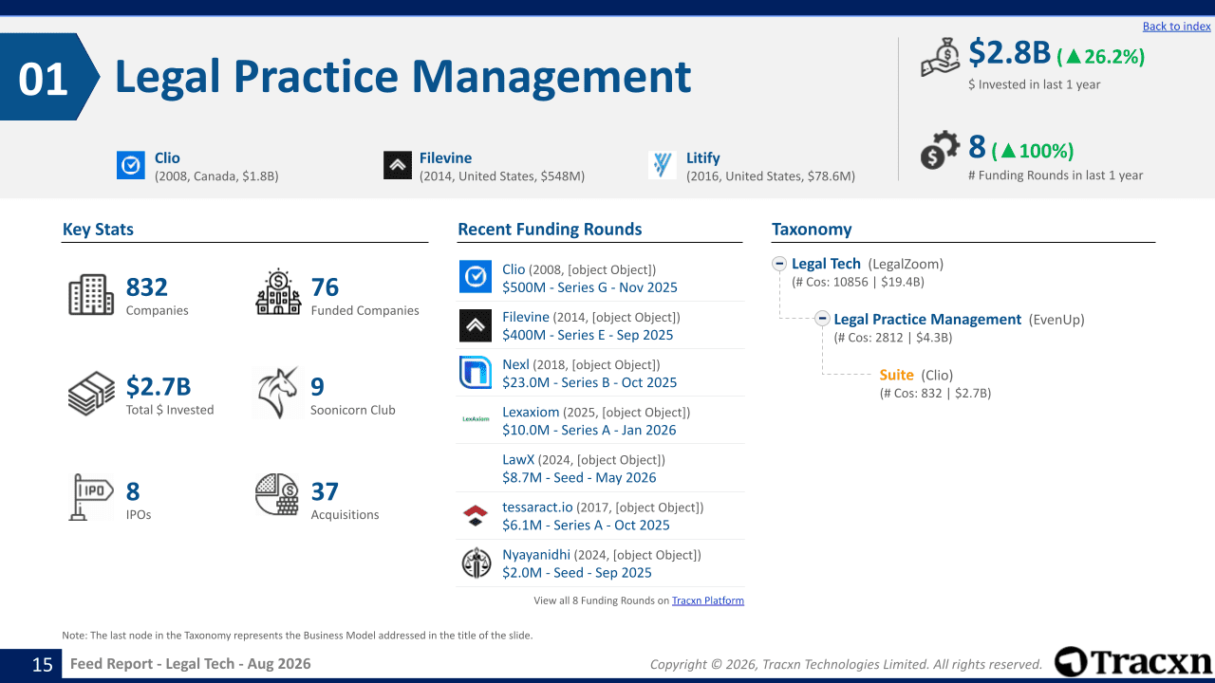The width and height of the screenshot is (1215, 683).
Task: Click the IPO signpost icon
Action: tap(91, 497)
